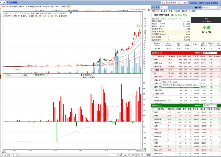The image size is (221, 157).
Task: Tick checkbox for 港商野村 sell row
Action: pyautogui.click(x=153, y=122)
